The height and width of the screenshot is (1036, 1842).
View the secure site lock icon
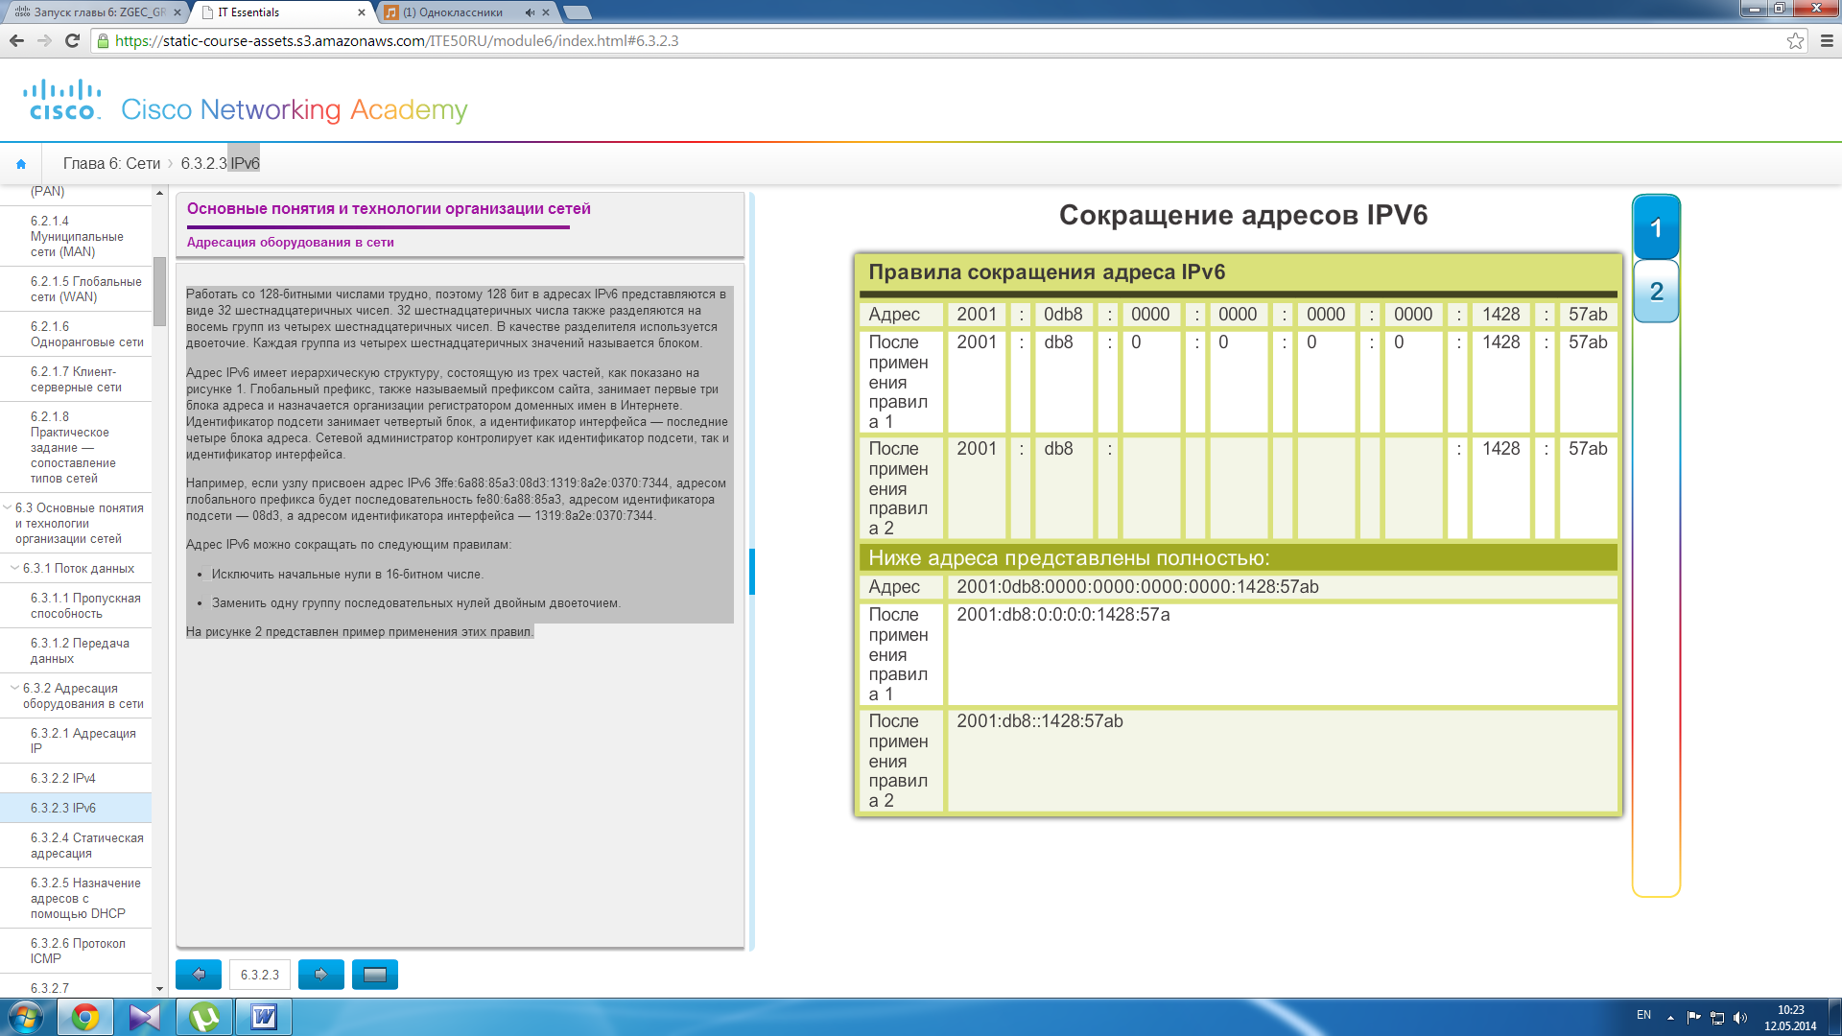coord(103,40)
